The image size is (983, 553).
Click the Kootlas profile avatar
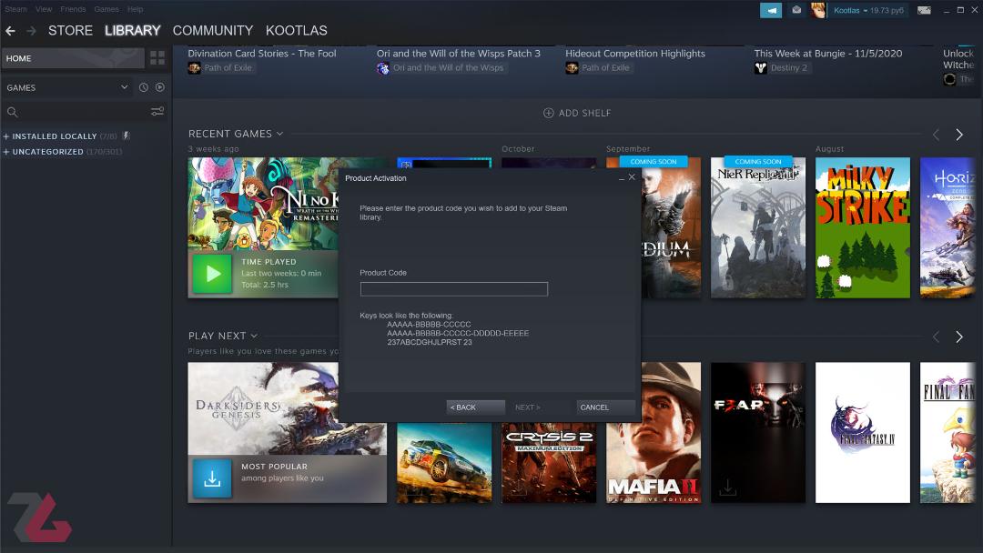[x=817, y=10]
